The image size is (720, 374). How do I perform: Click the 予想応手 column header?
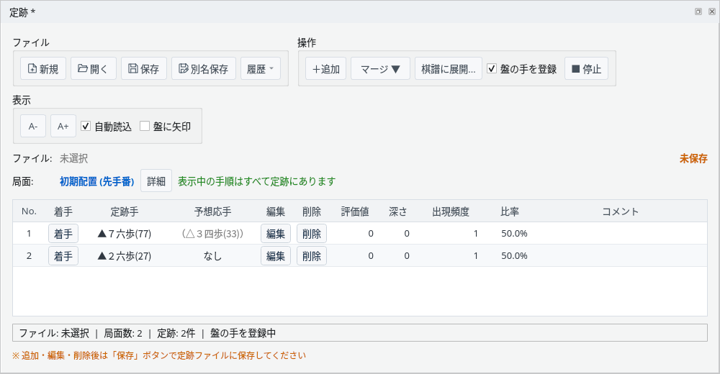(x=212, y=211)
